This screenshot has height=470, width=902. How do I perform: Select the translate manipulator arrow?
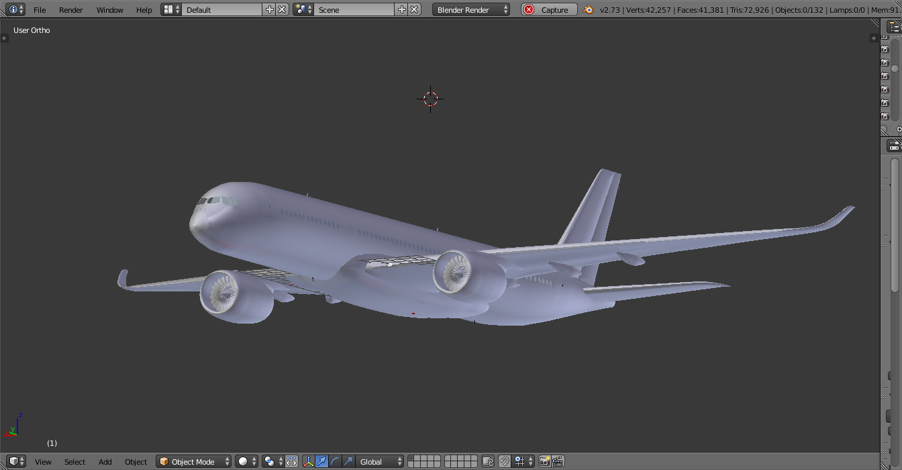click(322, 461)
